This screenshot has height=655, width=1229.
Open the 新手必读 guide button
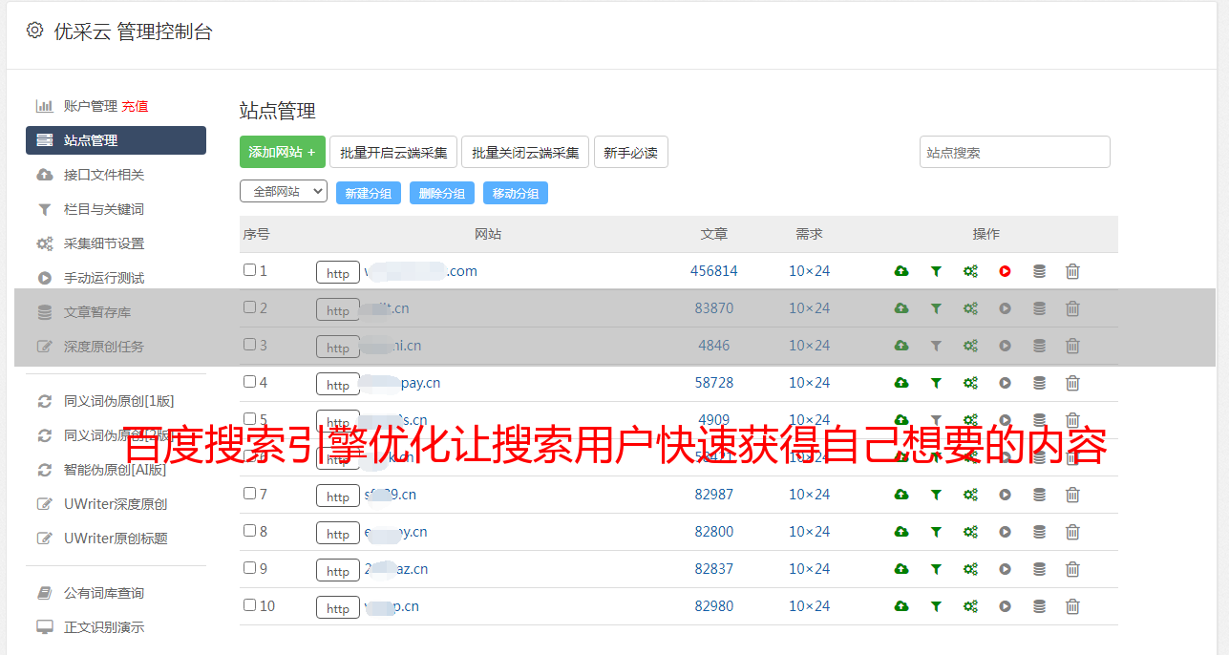click(x=631, y=152)
